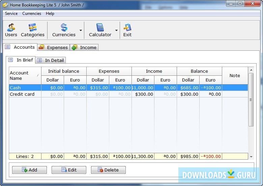Image resolution: width=263 pixels, height=186 pixels.
Task: Open the Categories toolbar icon
Action: point(33,27)
